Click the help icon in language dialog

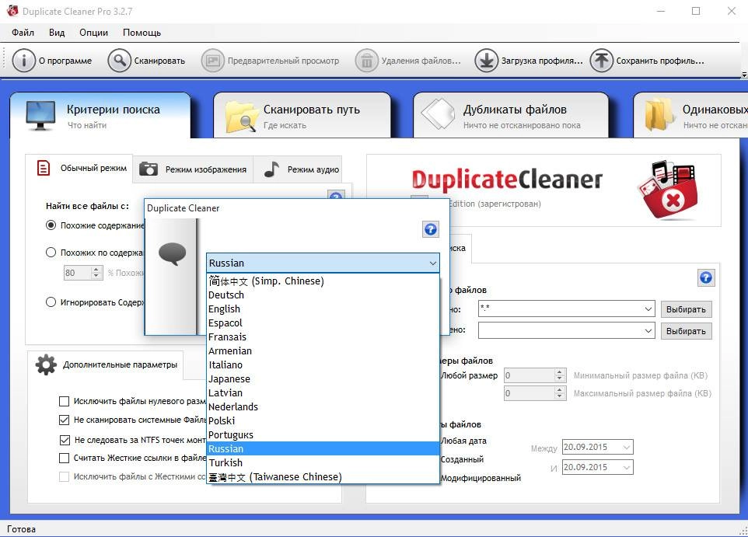click(430, 229)
